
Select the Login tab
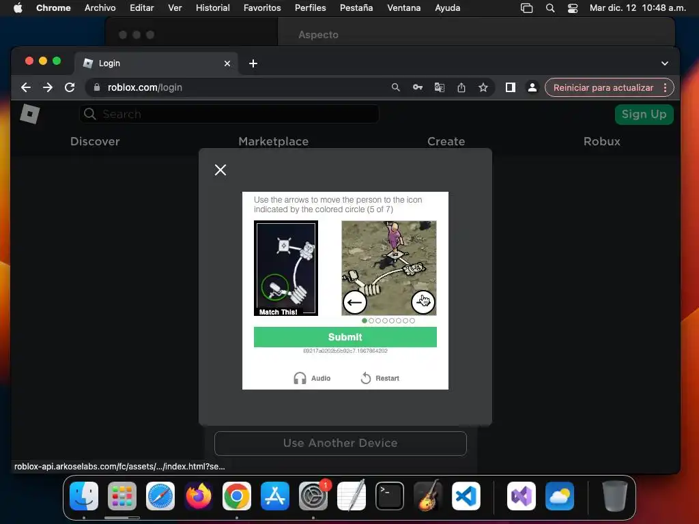click(156, 63)
